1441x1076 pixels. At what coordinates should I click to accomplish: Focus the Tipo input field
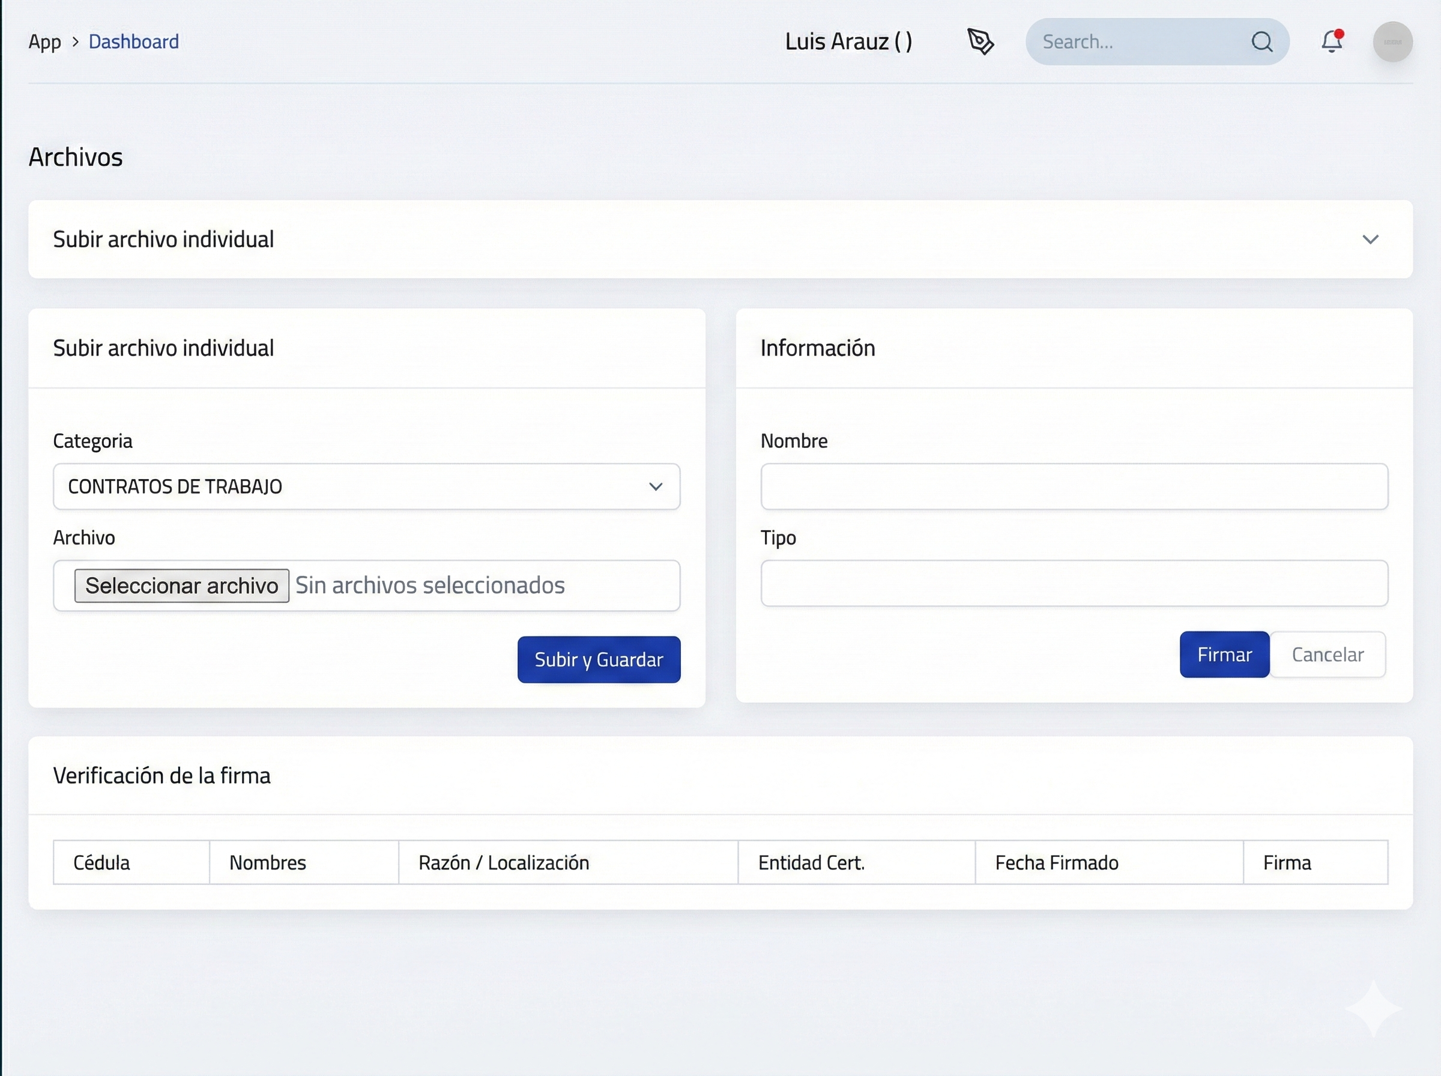1074,584
